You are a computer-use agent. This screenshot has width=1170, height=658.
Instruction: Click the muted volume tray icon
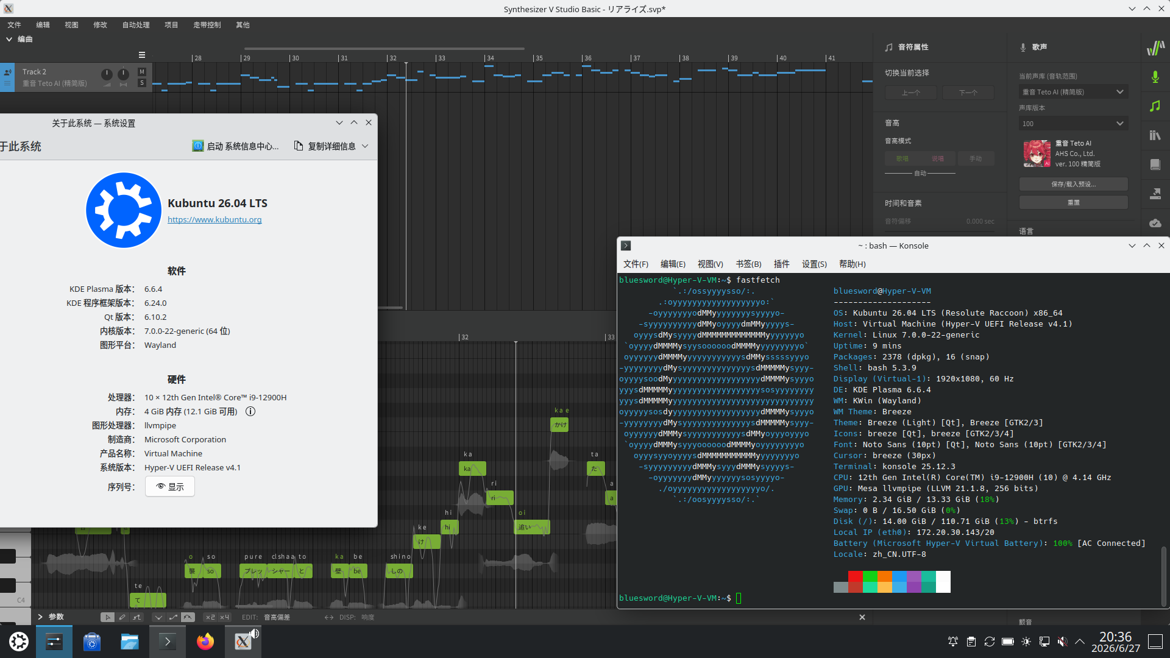[x=1063, y=642]
